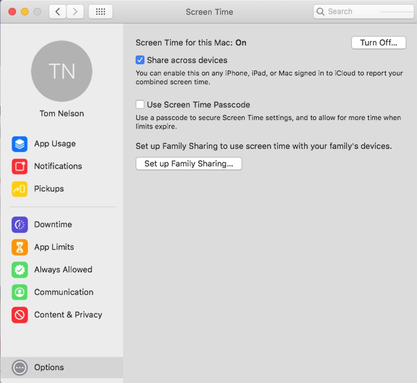This screenshot has width=417, height=383.
Task: Go back with the left arrow button
Action: [58, 12]
